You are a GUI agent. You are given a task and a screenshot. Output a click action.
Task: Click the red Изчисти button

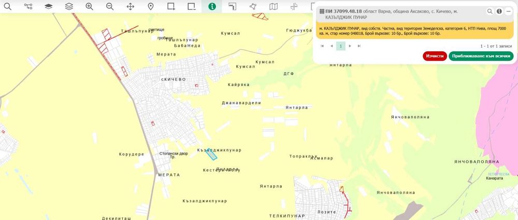(x=435, y=56)
